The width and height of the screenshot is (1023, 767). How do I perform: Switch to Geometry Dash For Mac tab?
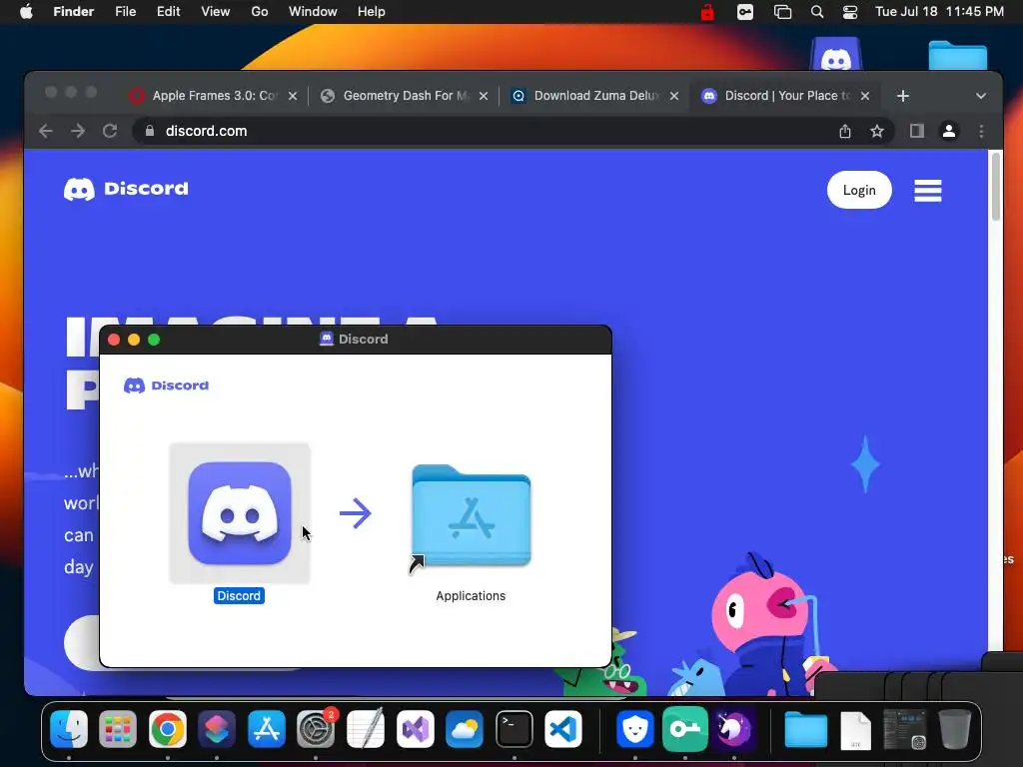pos(405,96)
